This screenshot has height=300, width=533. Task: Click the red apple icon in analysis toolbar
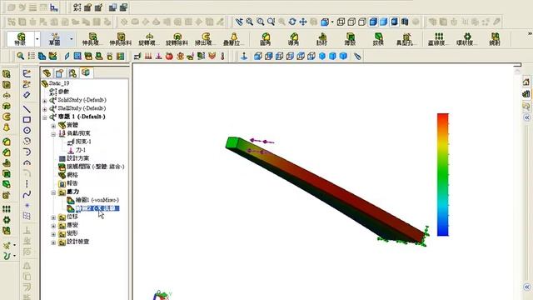click(x=169, y=56)
